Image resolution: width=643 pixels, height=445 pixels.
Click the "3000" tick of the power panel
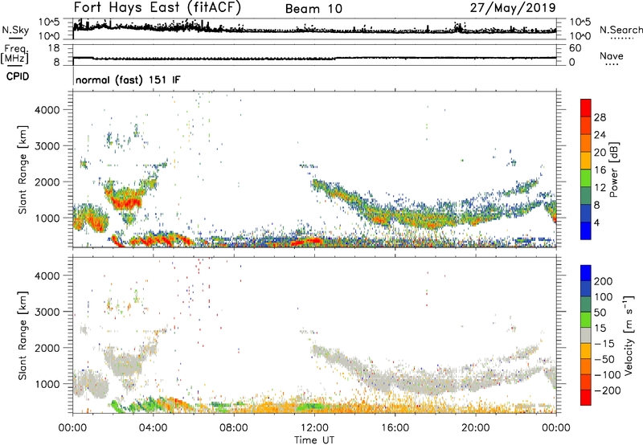47,146
